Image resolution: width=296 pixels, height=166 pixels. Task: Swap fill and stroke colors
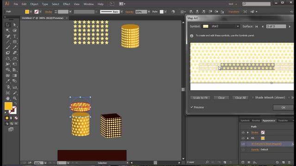coord(15,103)
